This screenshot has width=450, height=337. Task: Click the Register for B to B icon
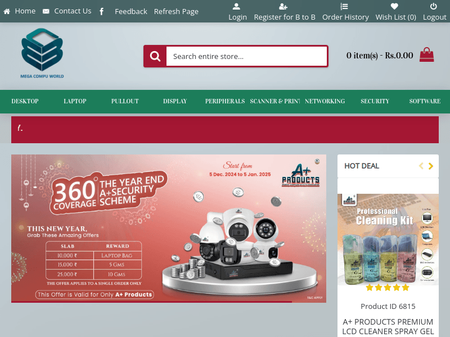pyautogui.click(x=283, y=7)
